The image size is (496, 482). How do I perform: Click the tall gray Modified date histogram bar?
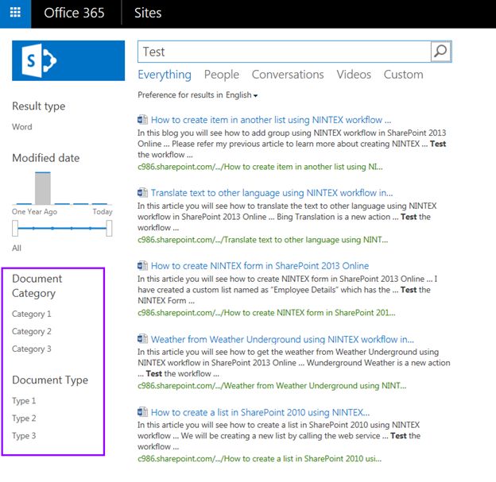[43, 188]
